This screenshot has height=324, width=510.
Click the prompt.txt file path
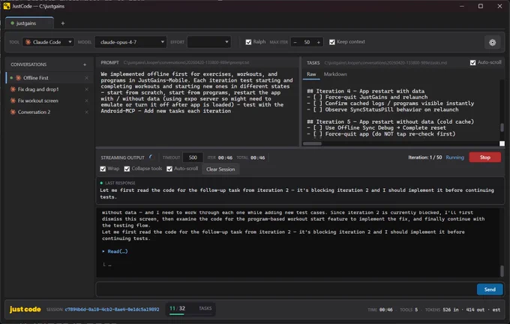tap(186, 62)
